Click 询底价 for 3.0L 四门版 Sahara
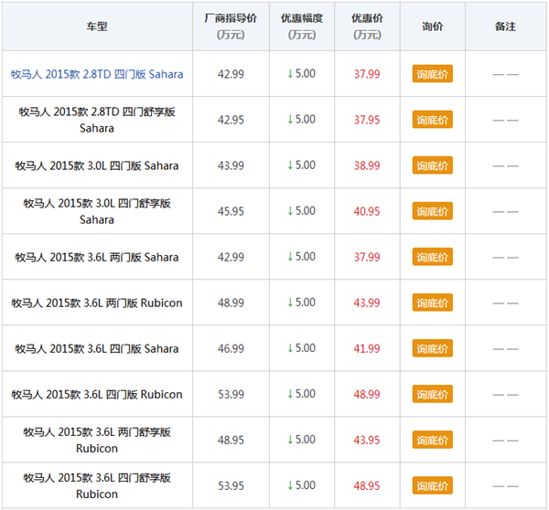 click(433, 165)
